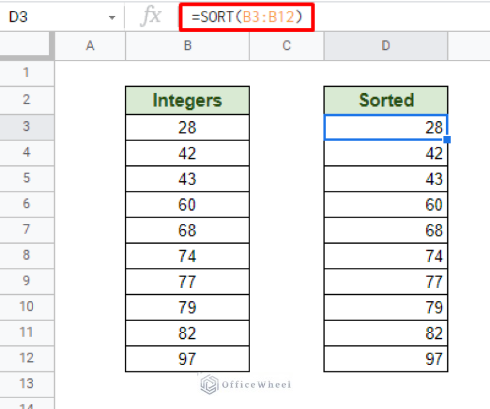Viewport: 490px width, 409px height.
Task: Click the fx function icon
Action: 151,17
